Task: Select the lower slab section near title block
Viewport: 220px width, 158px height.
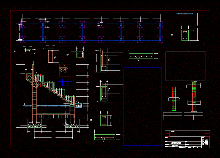Action: click(x=105, y=137)
